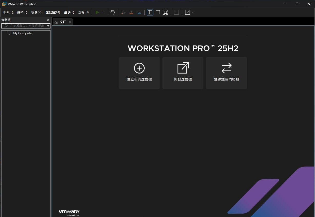Expand the library search filter dropdown
Screen dimensions: 315x217
pyautogui.click(x=48, y=26)
